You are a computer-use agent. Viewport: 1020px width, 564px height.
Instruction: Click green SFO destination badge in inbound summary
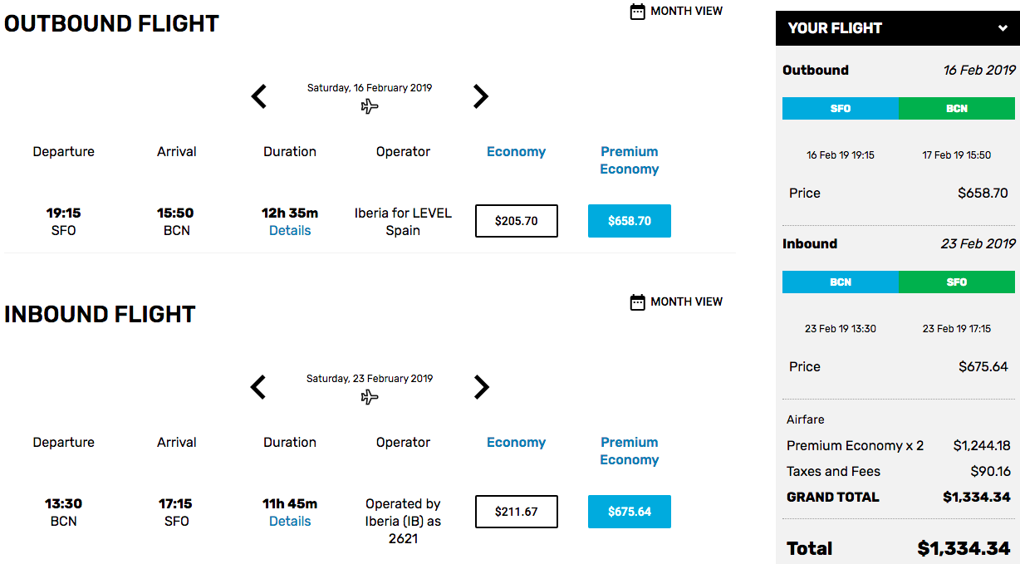[957, 282]
